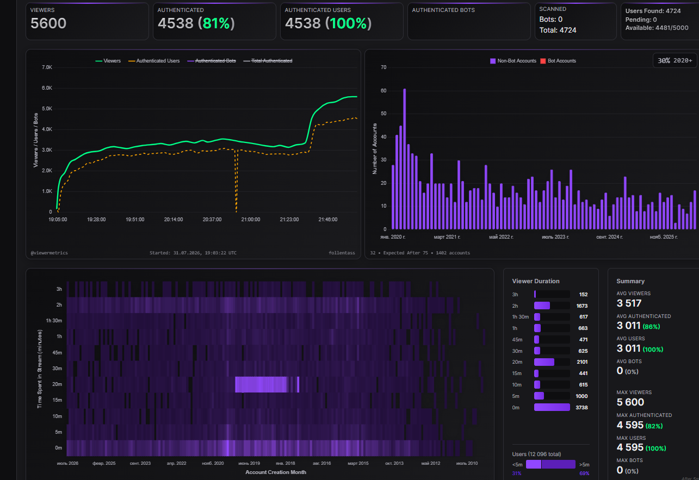Click the red Bot Accounts legend swatch
The height and width of the screenshot is (480, 699).
pyautogui.click(x=543, y=61)
